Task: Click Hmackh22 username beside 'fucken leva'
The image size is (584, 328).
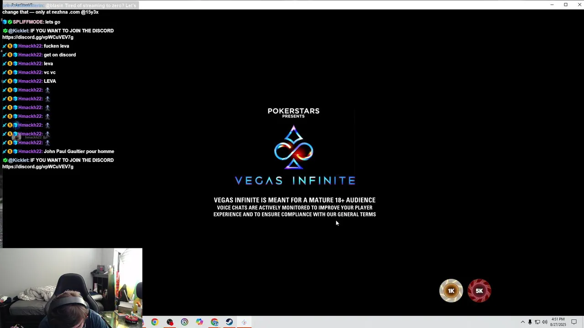Action: [30, 46]
